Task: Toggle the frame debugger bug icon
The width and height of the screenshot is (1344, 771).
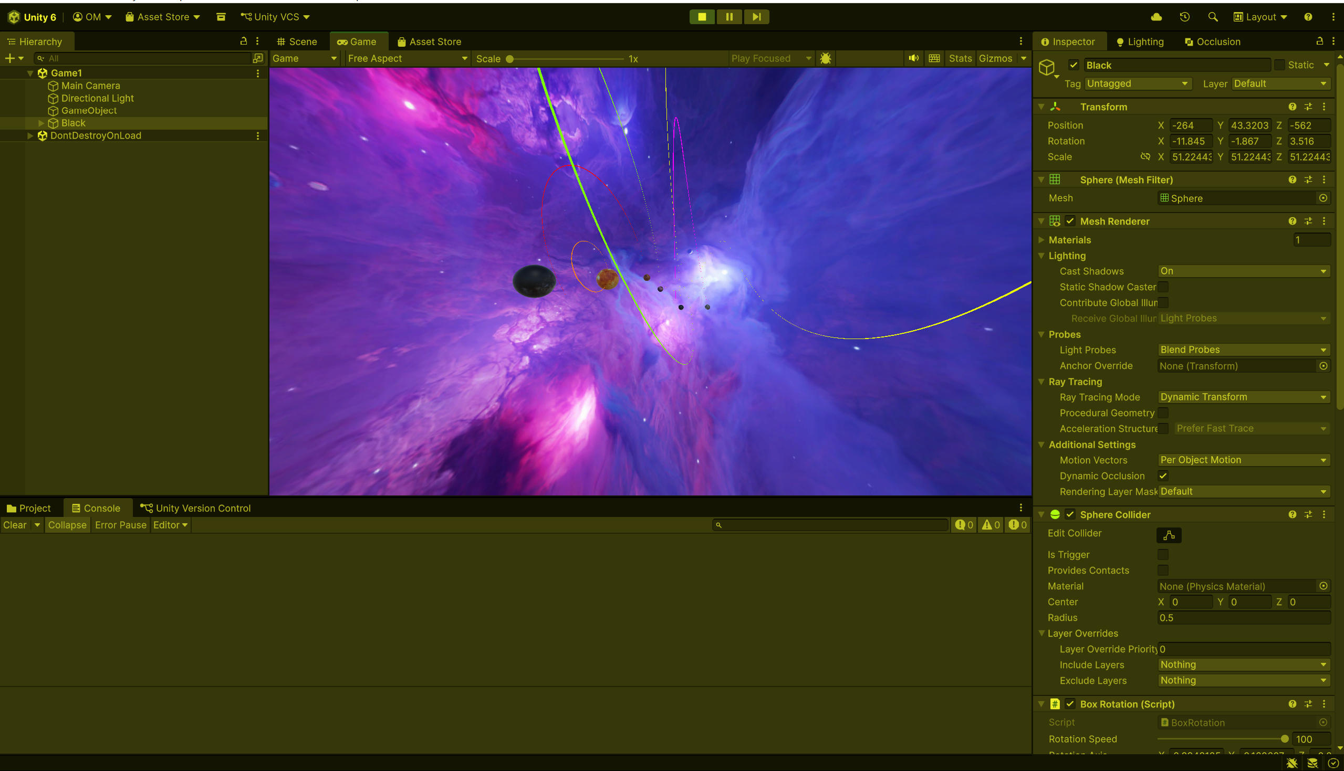Action: tap(826, 58)
